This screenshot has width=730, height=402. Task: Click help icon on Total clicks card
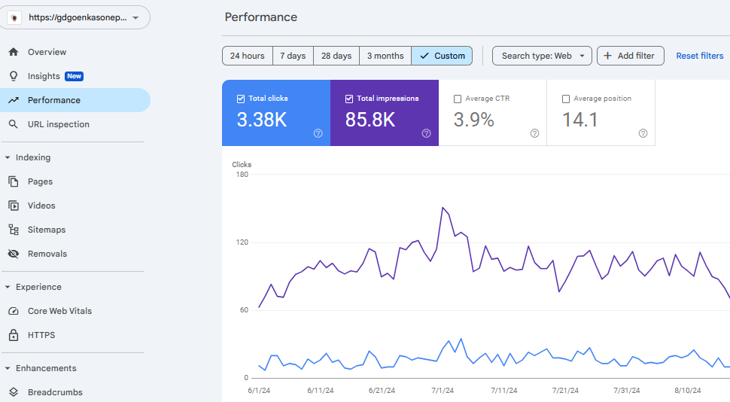pos(318,133)
